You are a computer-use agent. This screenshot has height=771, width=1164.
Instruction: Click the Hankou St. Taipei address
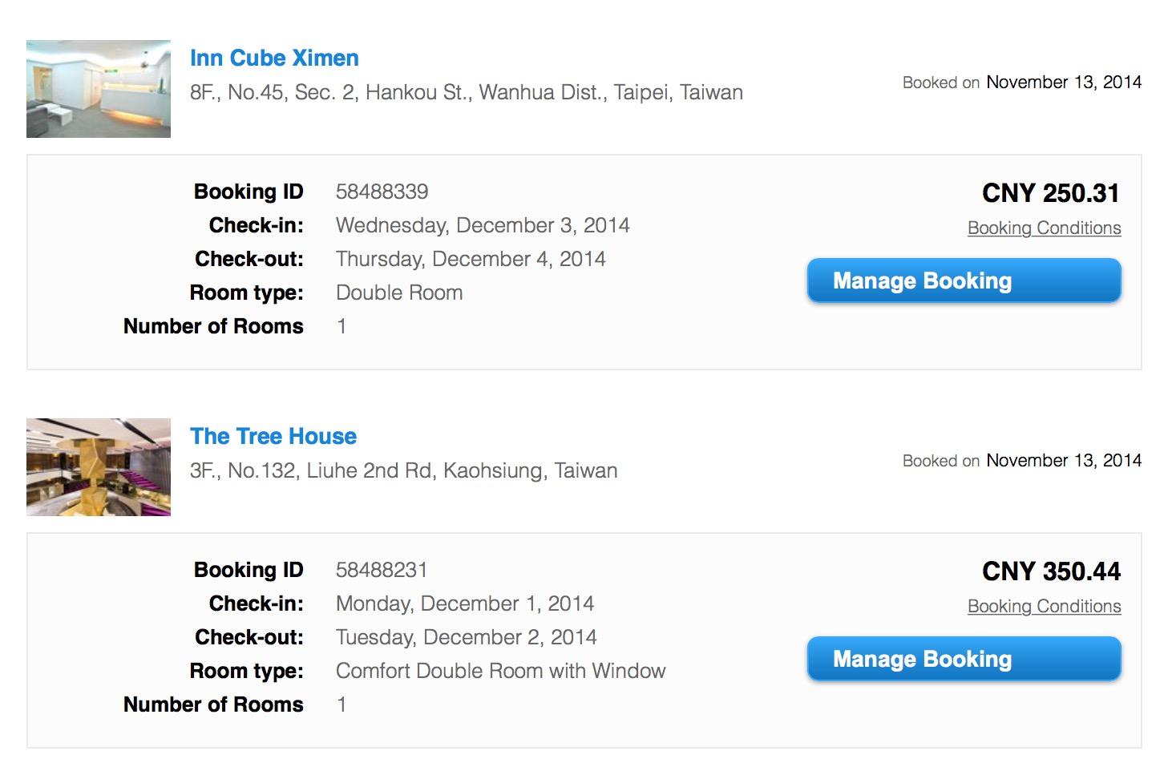(466, 93)
